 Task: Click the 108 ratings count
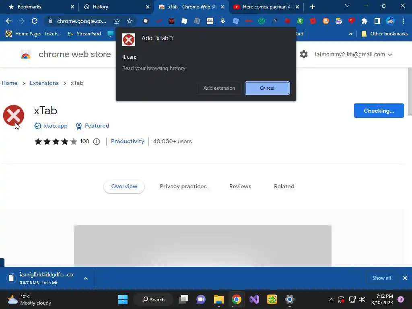tap(84, 141)
